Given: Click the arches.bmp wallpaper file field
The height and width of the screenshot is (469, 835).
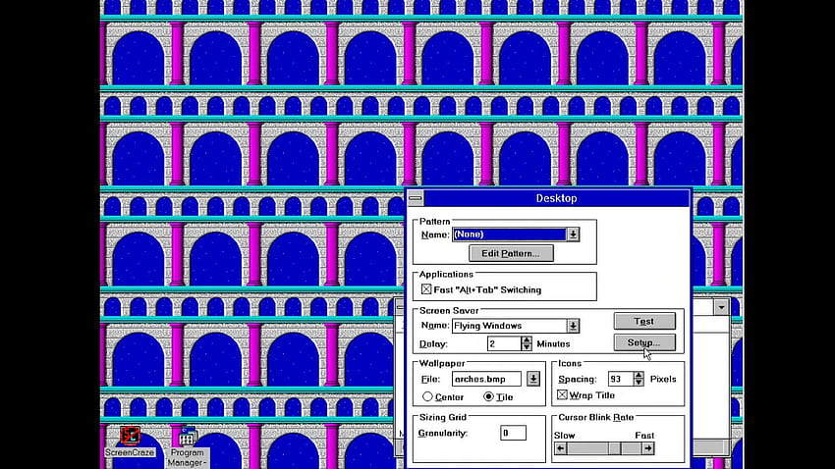Looking at the screenshot, I should 486,379.
